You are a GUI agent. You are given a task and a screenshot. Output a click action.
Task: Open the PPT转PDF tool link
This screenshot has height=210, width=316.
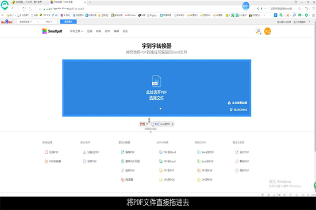pyautogui.click(x=205, y=170)
